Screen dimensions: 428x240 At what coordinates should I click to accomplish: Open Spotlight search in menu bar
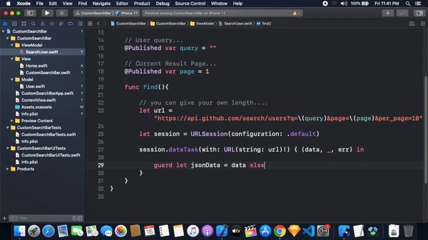coord(408,3)
